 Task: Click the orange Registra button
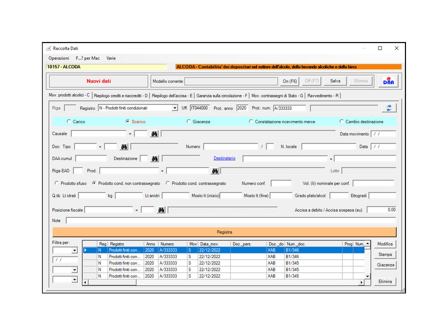point(225,232)
